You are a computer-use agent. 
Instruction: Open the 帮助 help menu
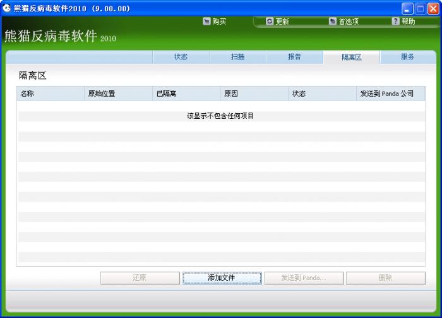point(408,21)
